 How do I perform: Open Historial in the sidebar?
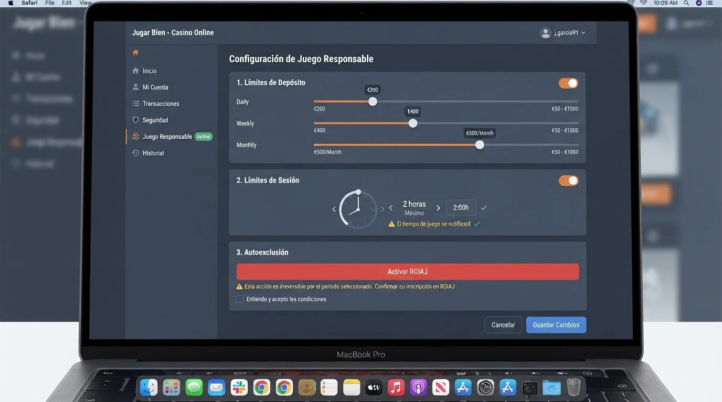pos(153,153)
